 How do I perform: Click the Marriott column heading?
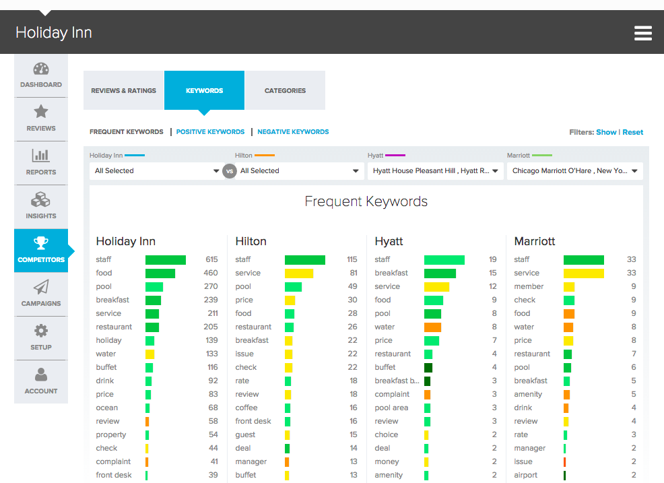[535, 241]
